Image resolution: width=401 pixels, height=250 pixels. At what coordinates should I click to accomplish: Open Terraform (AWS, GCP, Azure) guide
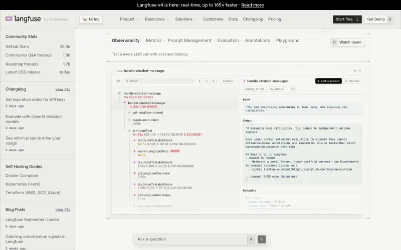tap(33, 192)
